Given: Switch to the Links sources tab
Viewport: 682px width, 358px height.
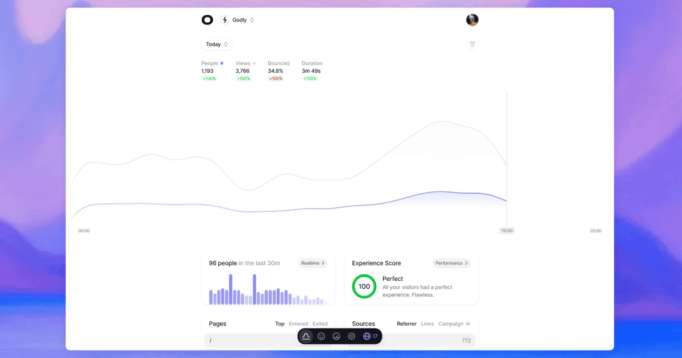Looking at the screenshot, I should tap(427, 324).
